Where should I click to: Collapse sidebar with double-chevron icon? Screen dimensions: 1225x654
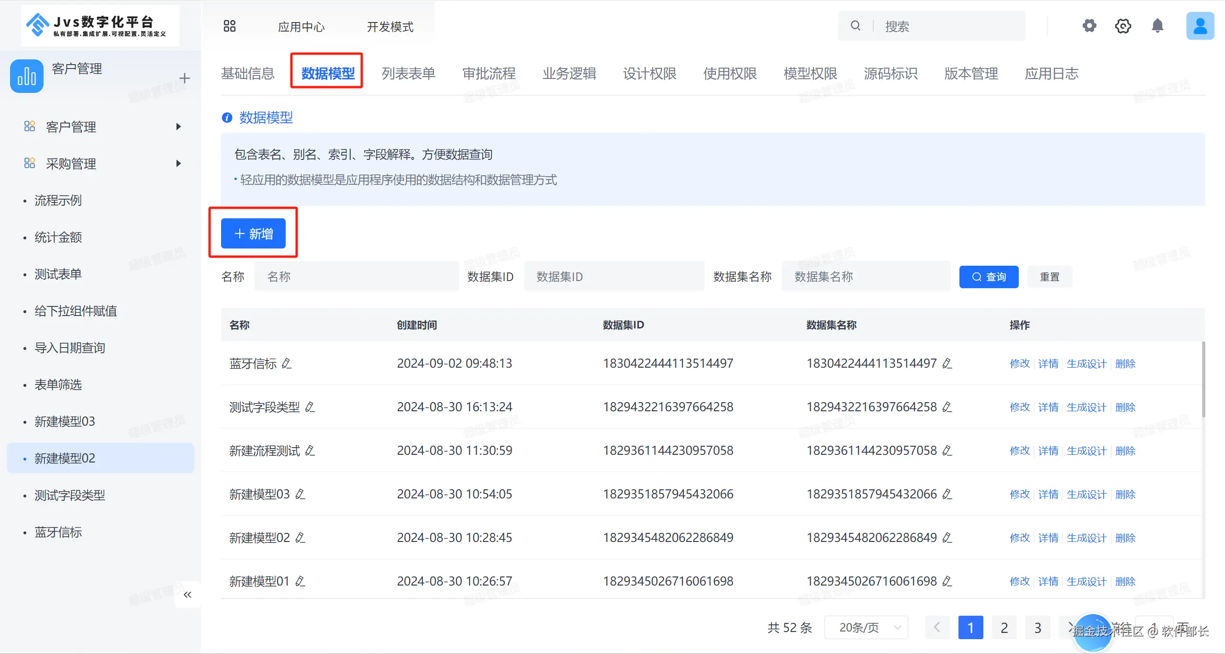coord(187,595)
